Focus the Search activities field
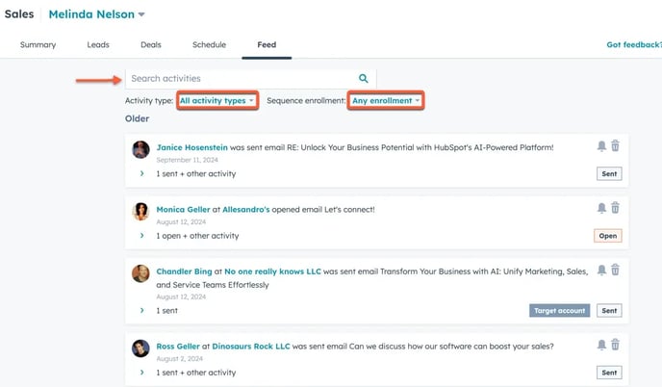This screenshot has width=662, height=387. [250, 79]
